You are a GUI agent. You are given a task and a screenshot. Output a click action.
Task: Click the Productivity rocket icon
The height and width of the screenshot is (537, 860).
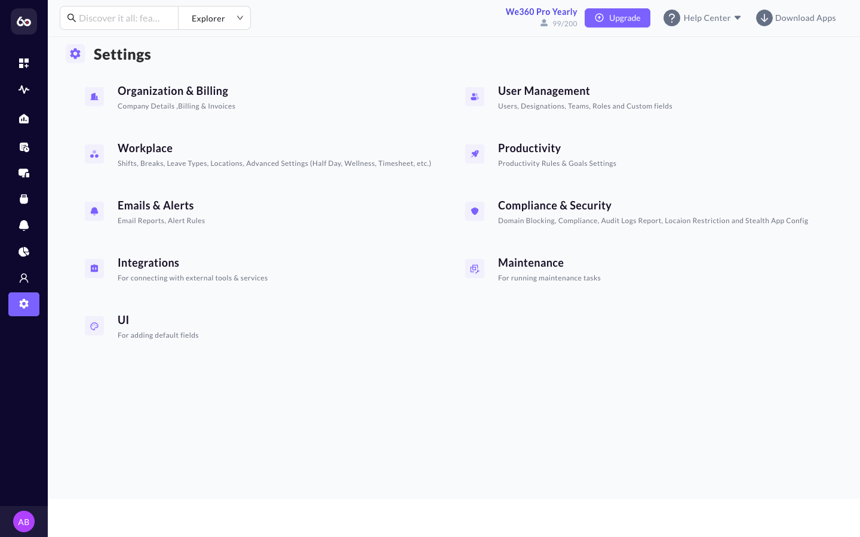(475, 154)
